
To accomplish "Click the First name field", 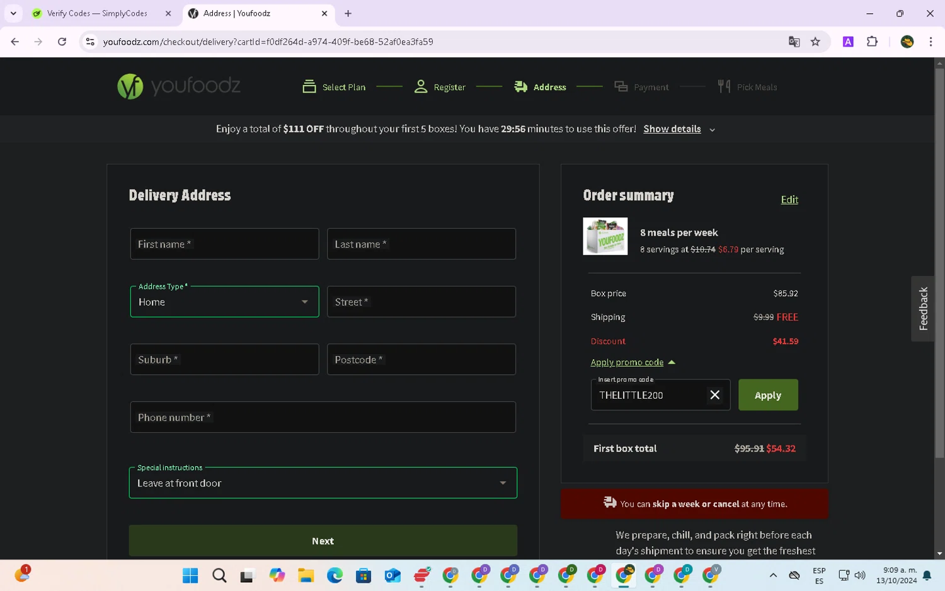I will point(224,244).
